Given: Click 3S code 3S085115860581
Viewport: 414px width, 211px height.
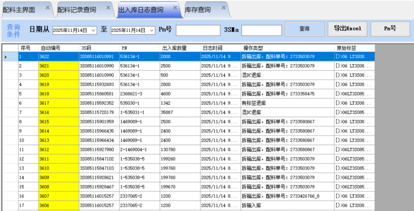Looking at the screenshot, I should 99,94.
